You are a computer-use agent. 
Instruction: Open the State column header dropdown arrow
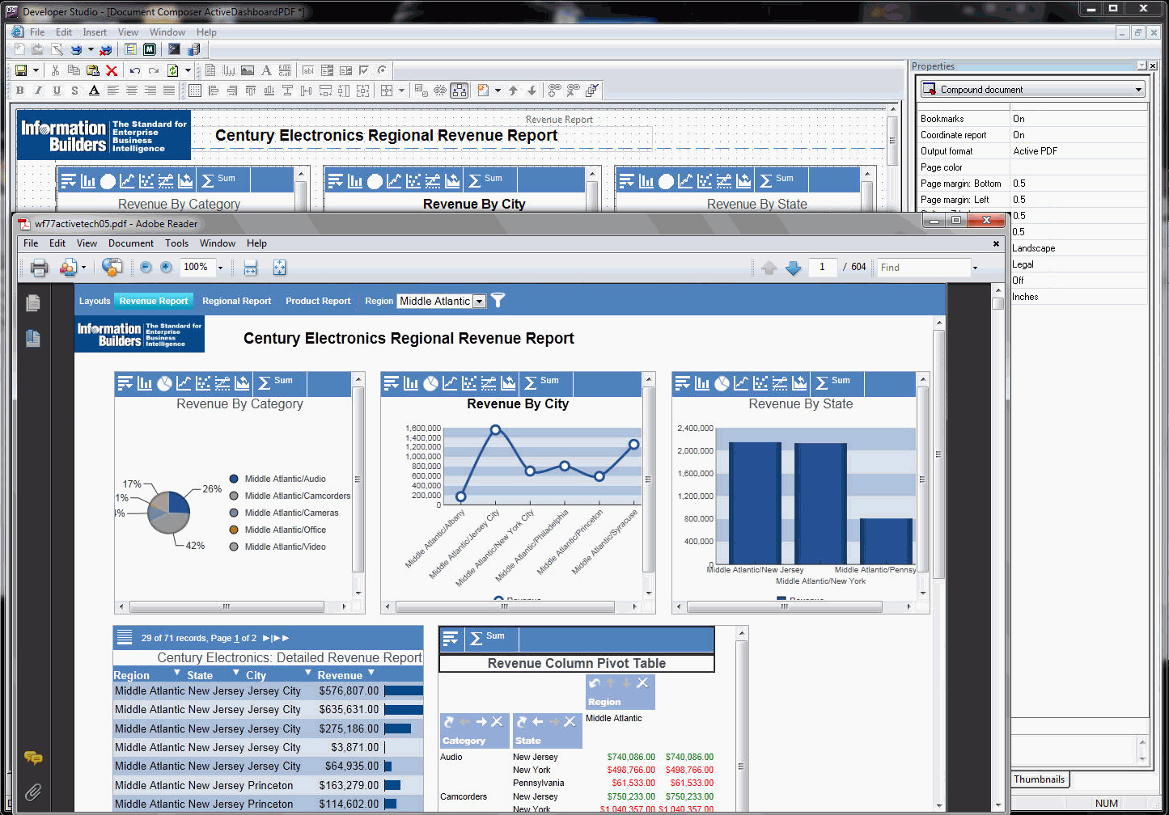coord(236,673)
